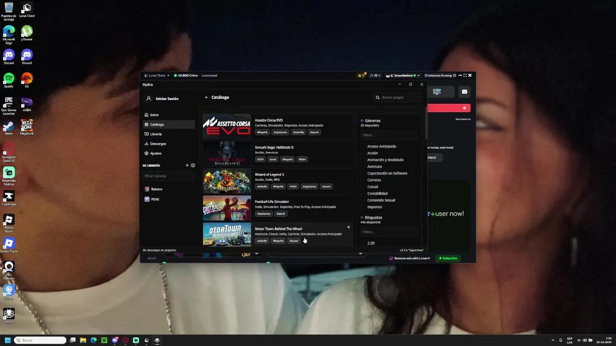616x346 pixels.
Task: Click onlinefix tag on Motor Town
Action: 262,241
